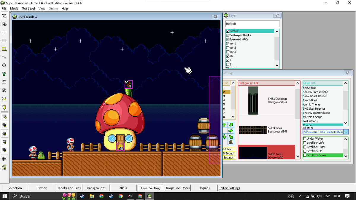Toggle the Default layer checkbox
The height and width of the screenshot is (200, 356).
point(228,31)
